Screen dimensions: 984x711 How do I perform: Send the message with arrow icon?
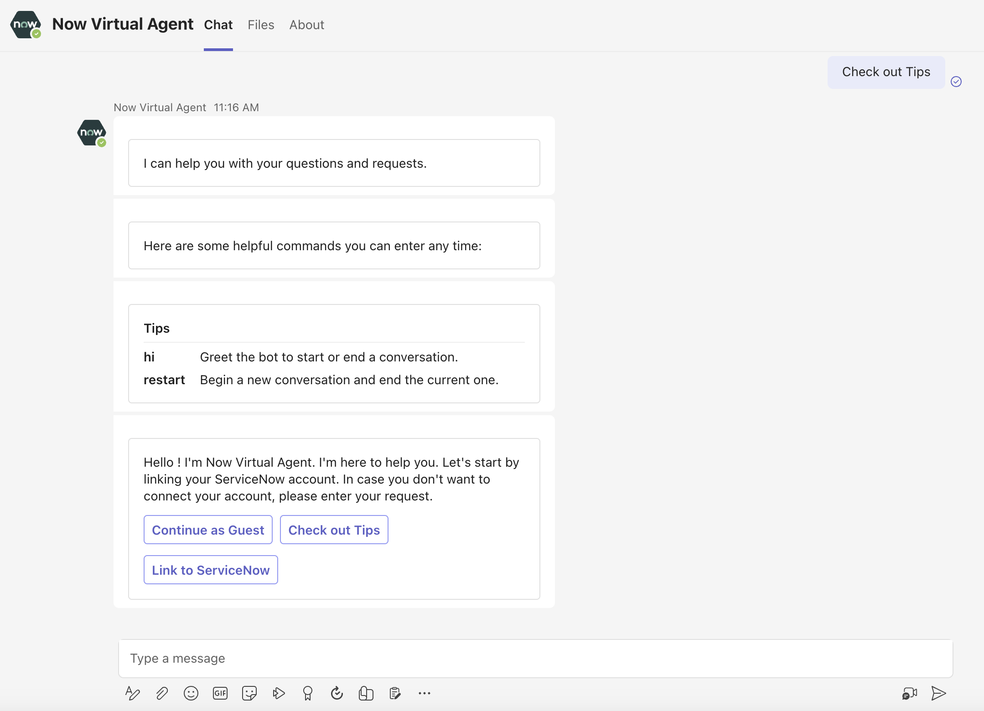[x=938, y=693]
